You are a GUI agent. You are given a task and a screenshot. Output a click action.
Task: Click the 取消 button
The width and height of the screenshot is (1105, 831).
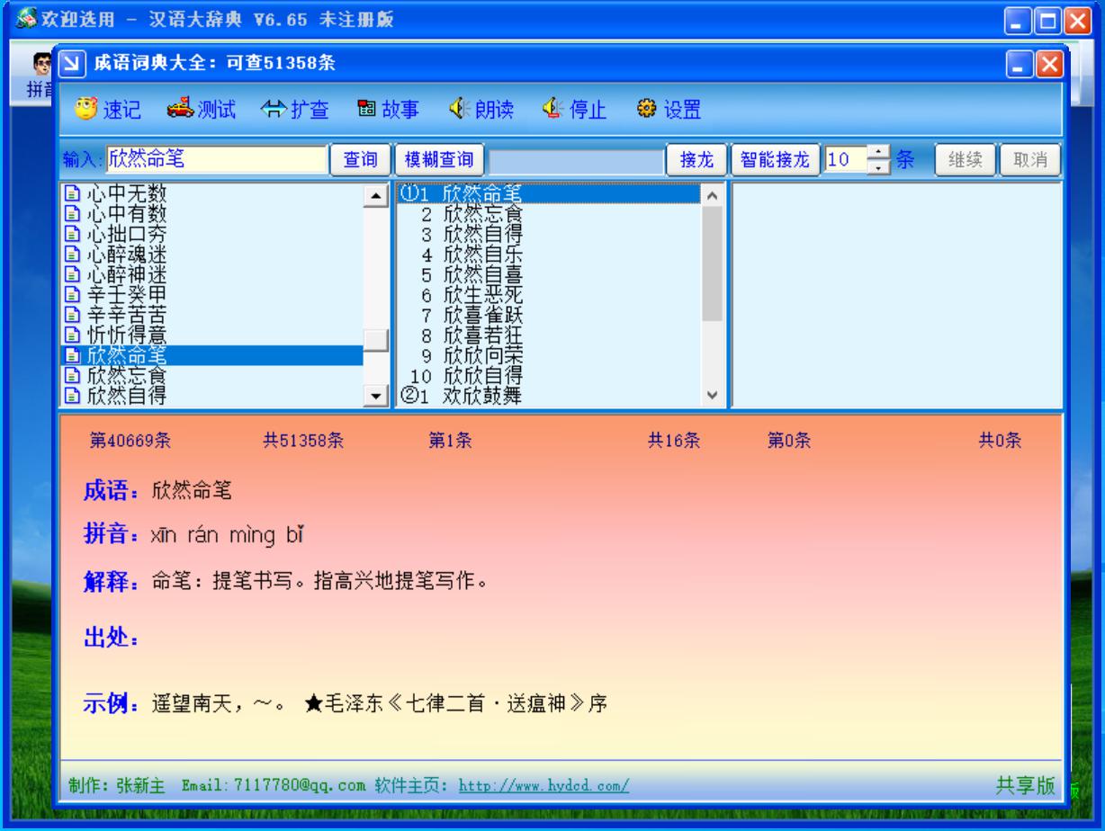[x=1029, y=160]
